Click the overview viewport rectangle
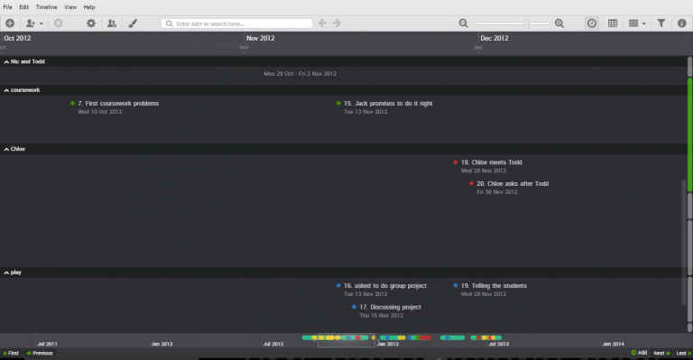Screen dimensions: 693x360 click(x=346, y=340)
